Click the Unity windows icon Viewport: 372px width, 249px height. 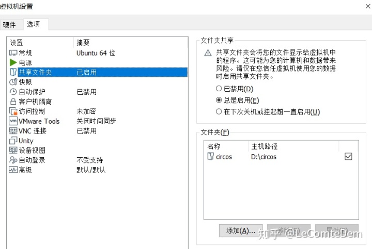pyautogui.click(x=13, y=141)
